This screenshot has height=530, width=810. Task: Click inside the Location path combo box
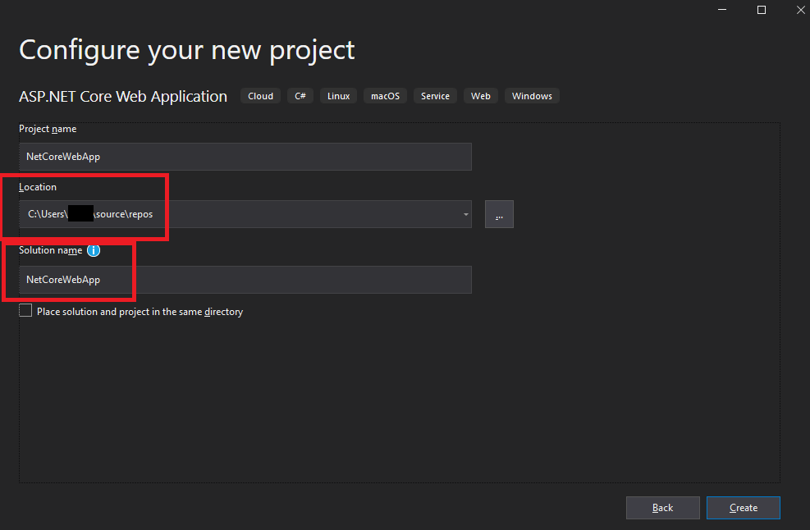246,214
